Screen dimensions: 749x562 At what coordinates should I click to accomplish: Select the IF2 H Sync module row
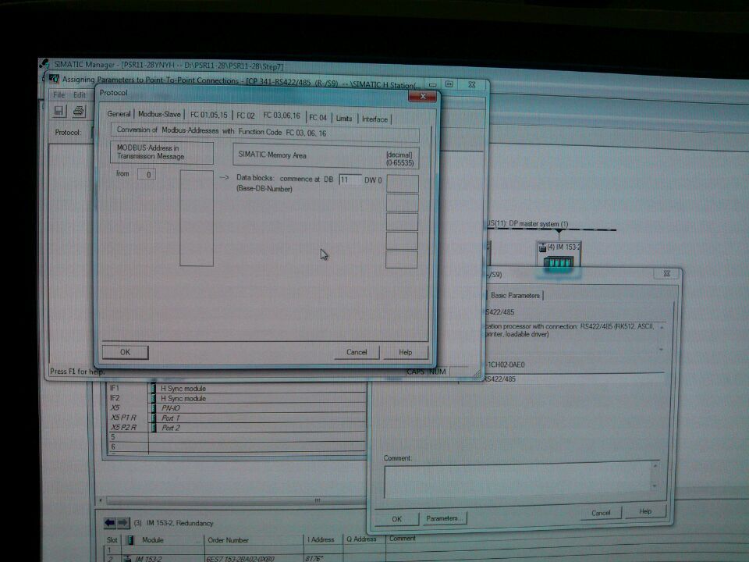click(x=236, y=398)
